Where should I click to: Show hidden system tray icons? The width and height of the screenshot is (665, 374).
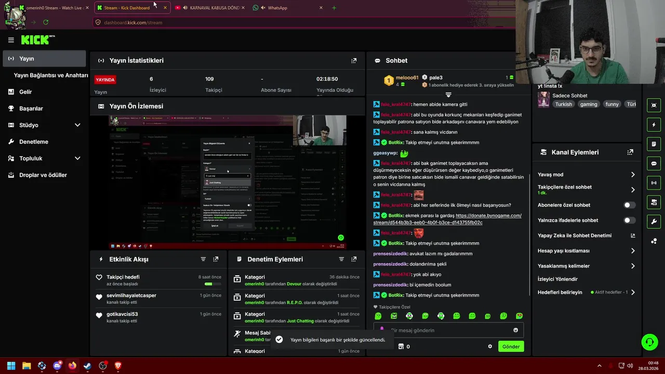pos(599,366)
